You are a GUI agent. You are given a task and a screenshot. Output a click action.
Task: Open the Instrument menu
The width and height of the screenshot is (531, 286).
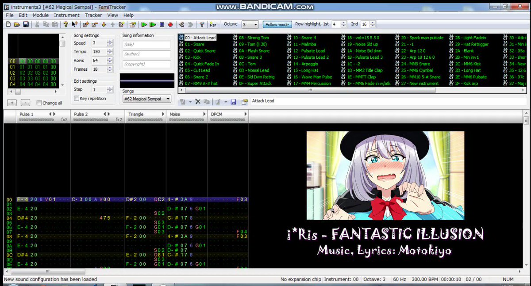[67, 15]
